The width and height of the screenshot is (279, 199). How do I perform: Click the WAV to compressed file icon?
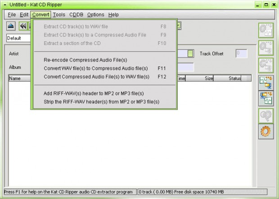(x=266, y=83)
